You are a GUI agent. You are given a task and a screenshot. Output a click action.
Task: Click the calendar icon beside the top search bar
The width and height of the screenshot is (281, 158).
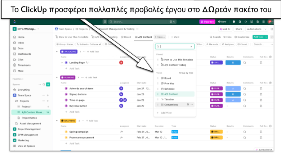point(105,22)
